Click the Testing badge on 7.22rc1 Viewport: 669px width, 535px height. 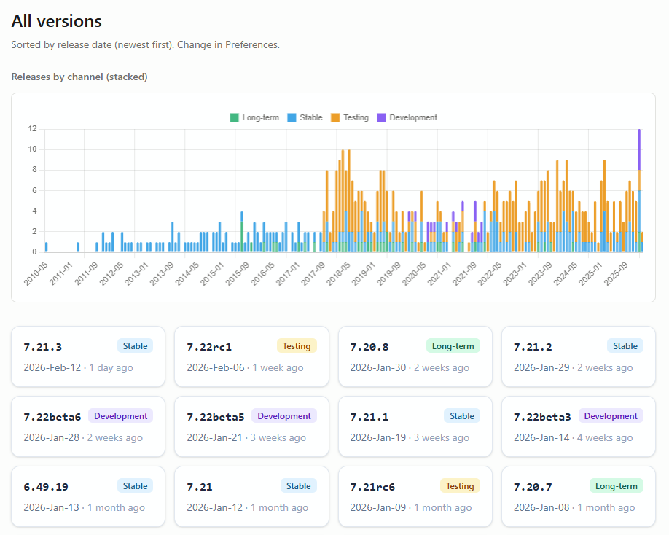[x=297, y=346]
